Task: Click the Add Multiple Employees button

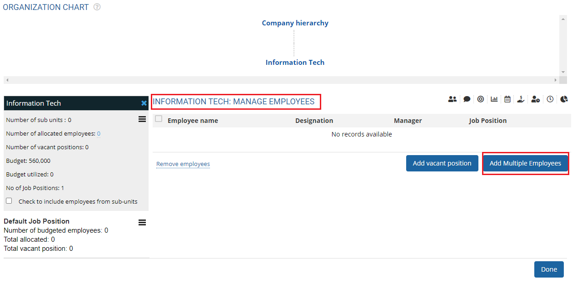Action: 525,163
